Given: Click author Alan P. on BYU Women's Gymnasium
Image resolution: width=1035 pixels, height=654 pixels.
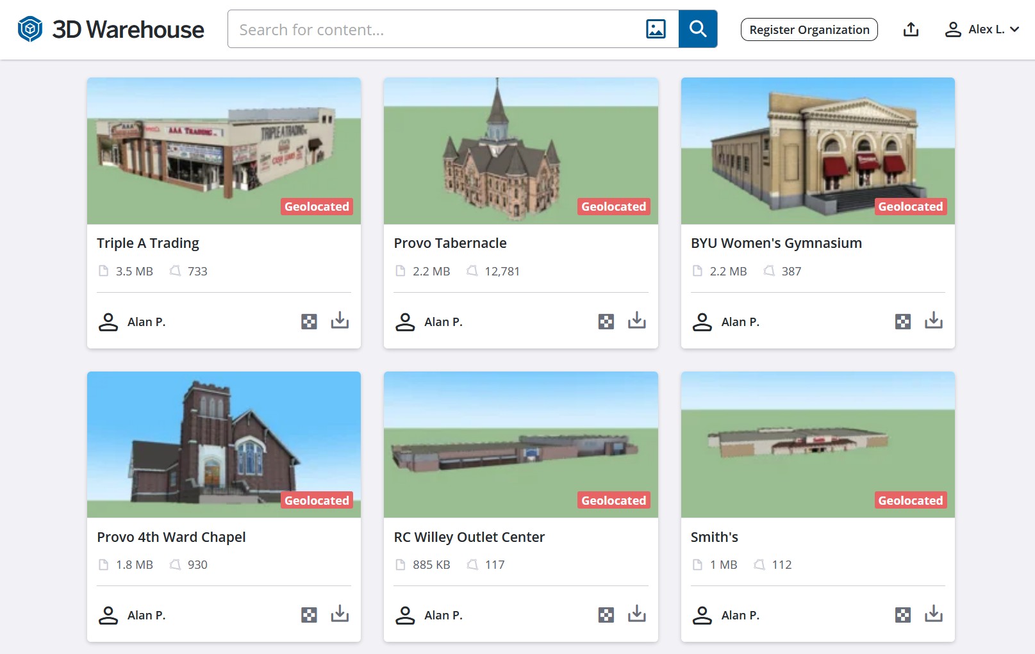Looking at the screenshot, I should pyautogui.click(x=726, y=322).
